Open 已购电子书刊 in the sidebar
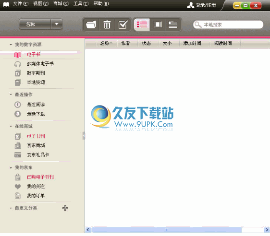270x236 pixels. point(40,177)
